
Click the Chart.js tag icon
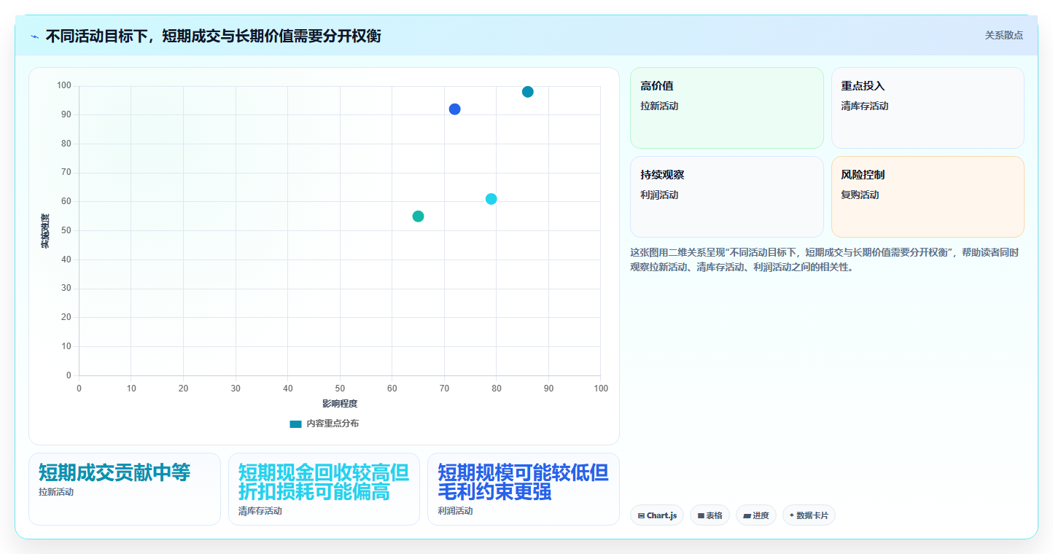coord(641,515)
